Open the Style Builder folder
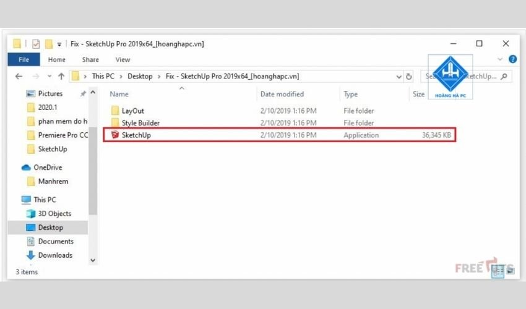The image size is (526, 309). (140, 123)
